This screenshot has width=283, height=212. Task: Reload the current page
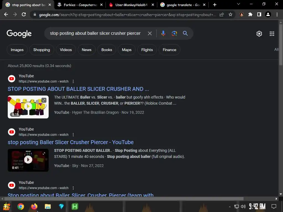[x=24, y=14]
